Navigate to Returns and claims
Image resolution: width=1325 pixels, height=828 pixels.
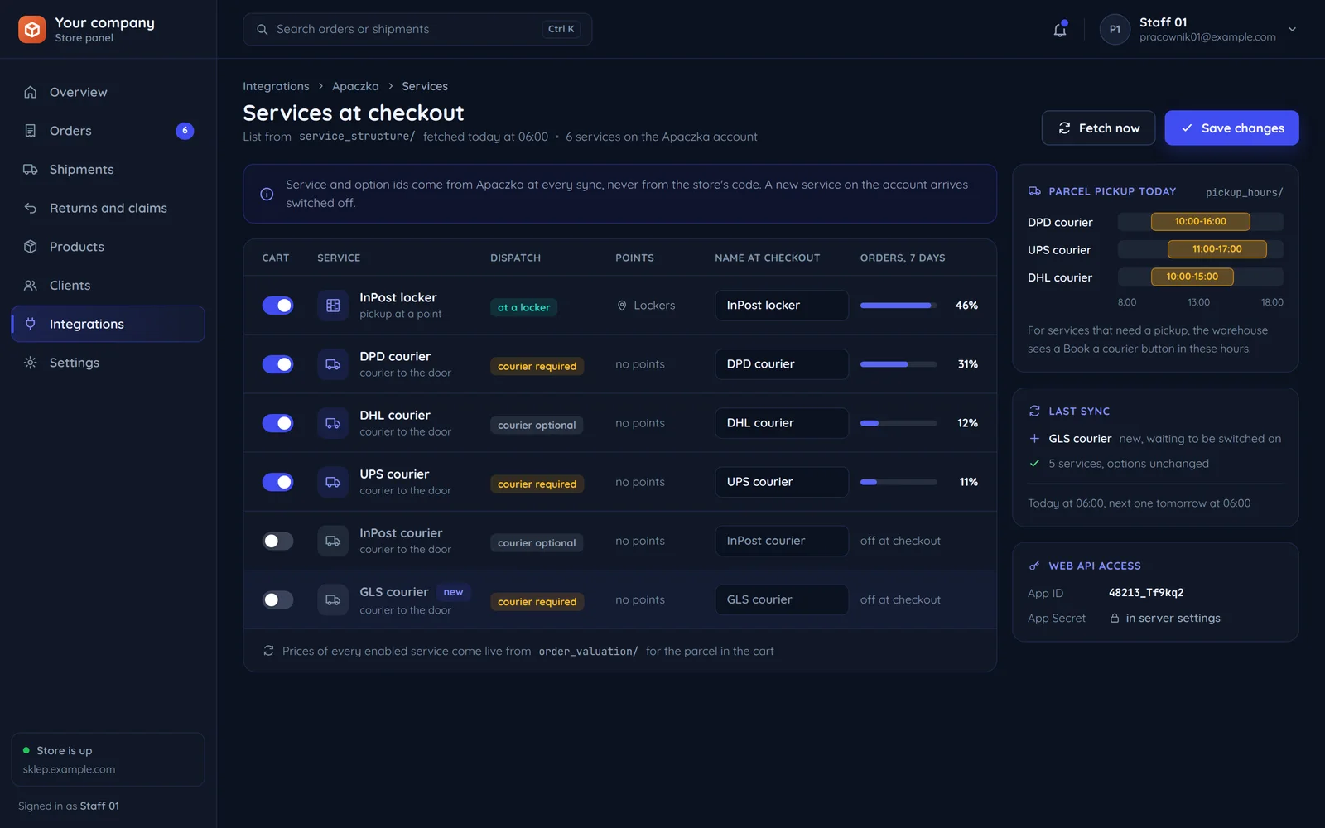[x=108, y=208]
